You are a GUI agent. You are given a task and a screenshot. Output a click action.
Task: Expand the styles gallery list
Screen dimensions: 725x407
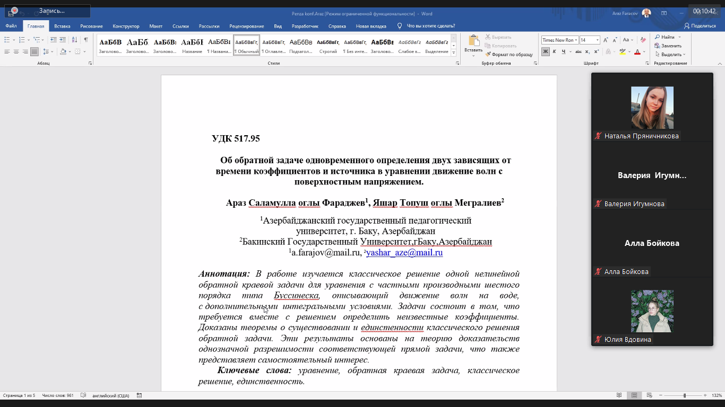coord(453,53)
